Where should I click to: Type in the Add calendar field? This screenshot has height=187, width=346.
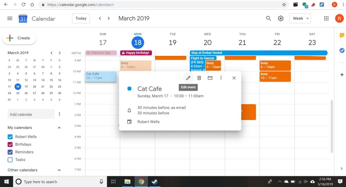pyautogui.click(x=31, y=114)
